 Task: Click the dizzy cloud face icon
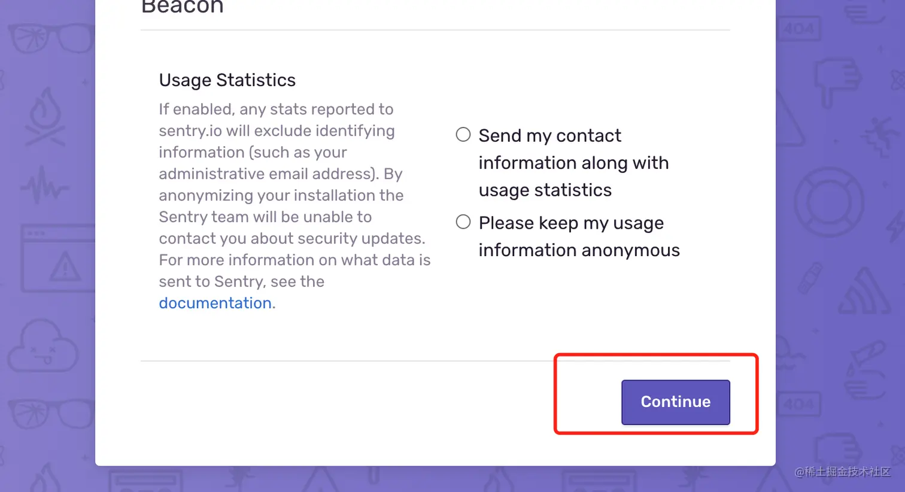tap(43, 346)
